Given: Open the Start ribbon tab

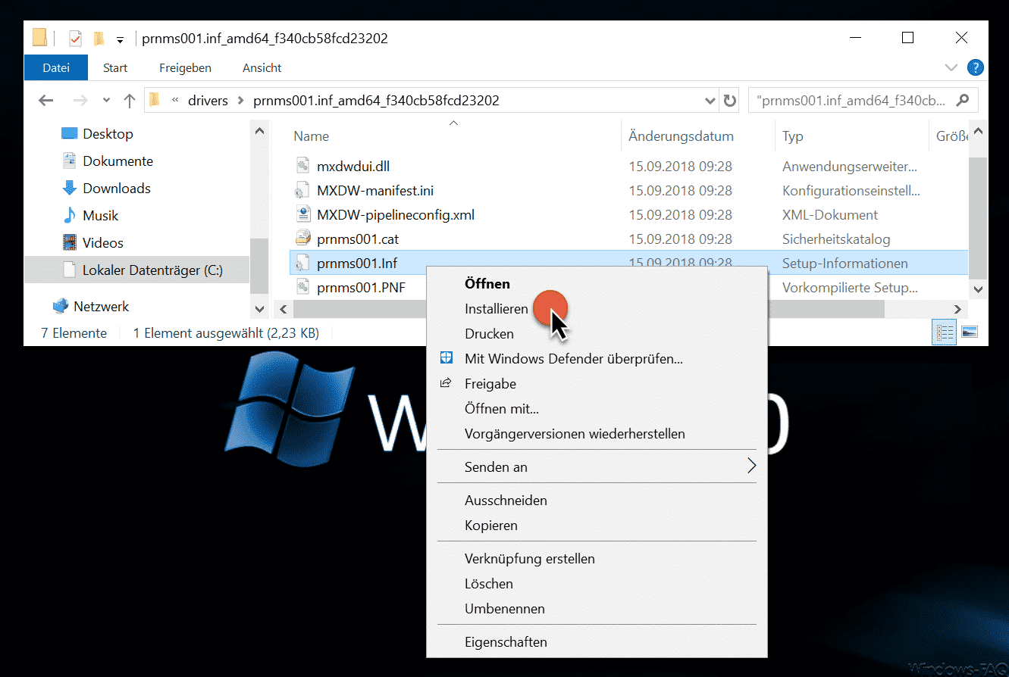Looking at the screenshot, I should click(x=115, y=67).
